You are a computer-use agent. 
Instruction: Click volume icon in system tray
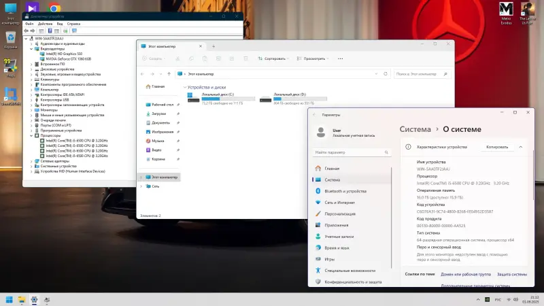pos(515,299)
